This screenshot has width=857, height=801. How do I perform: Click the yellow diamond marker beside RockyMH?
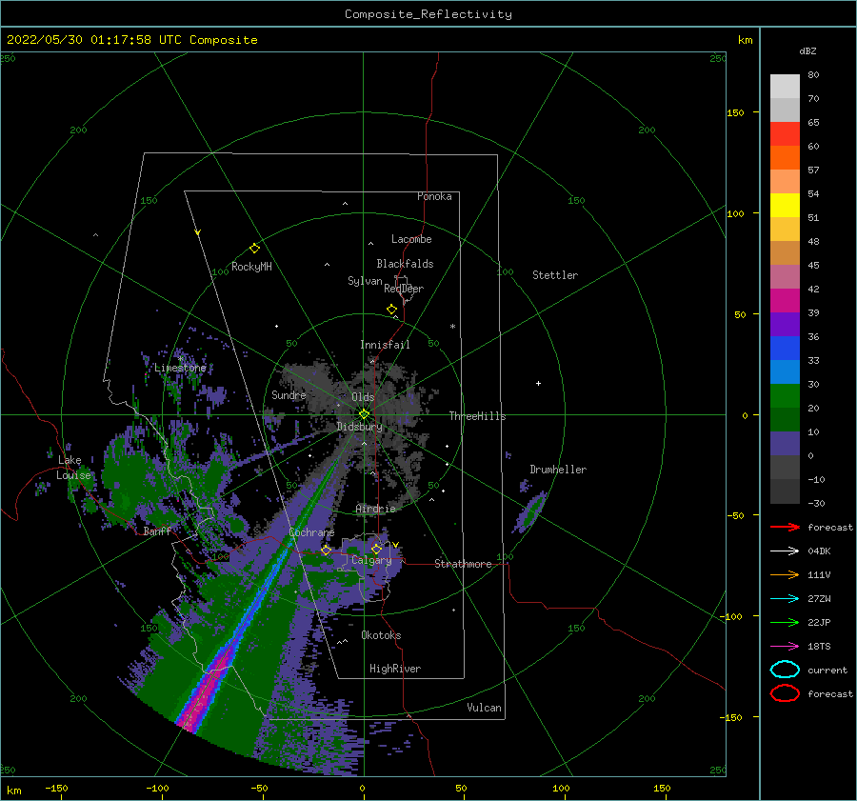point(254,249)
